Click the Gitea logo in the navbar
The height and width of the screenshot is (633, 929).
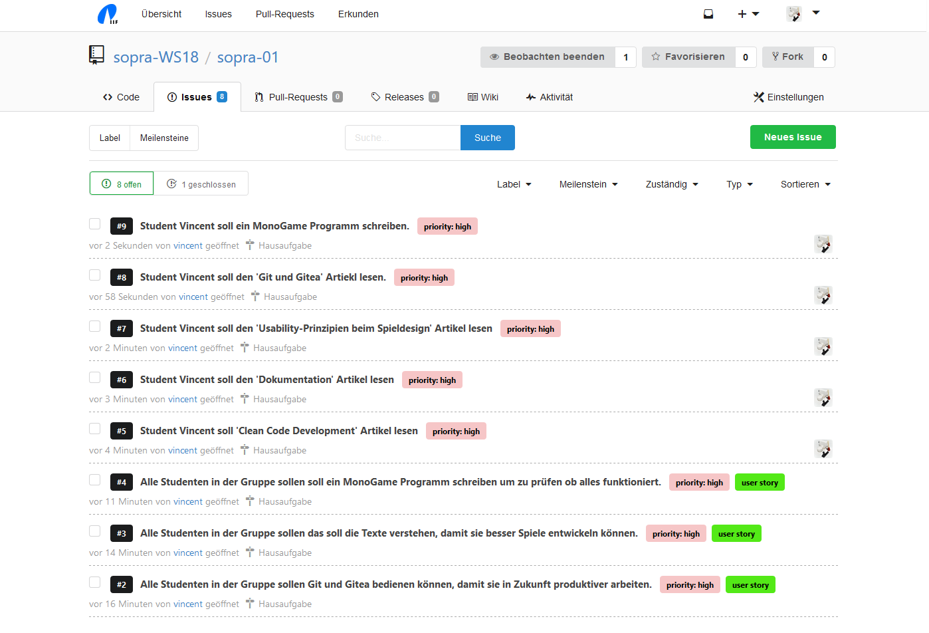click(108, 14)
